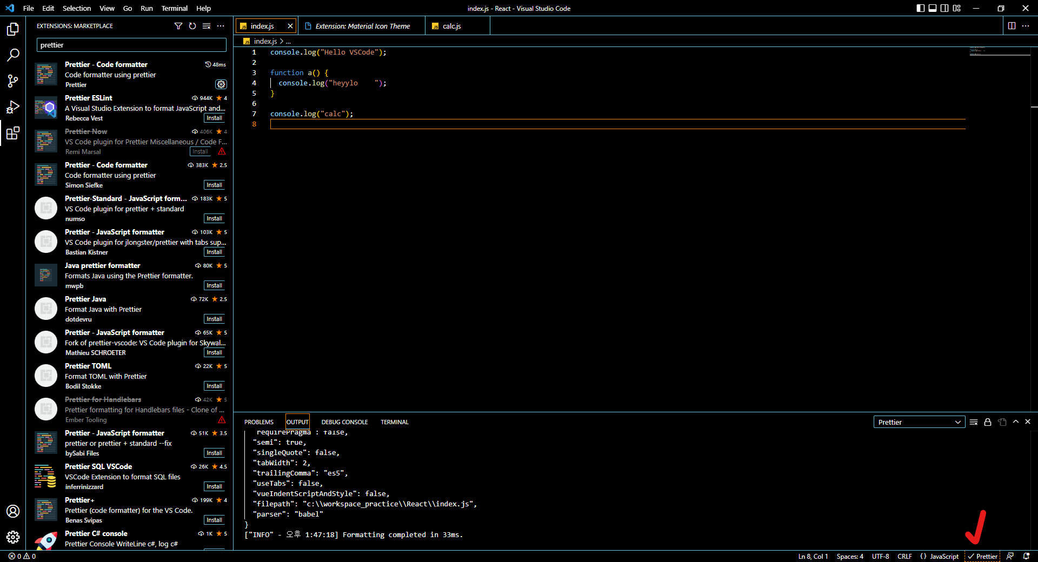1038x562 pixels.
Task: Open the Prettier+ extension entry
Action: [131, 510]
